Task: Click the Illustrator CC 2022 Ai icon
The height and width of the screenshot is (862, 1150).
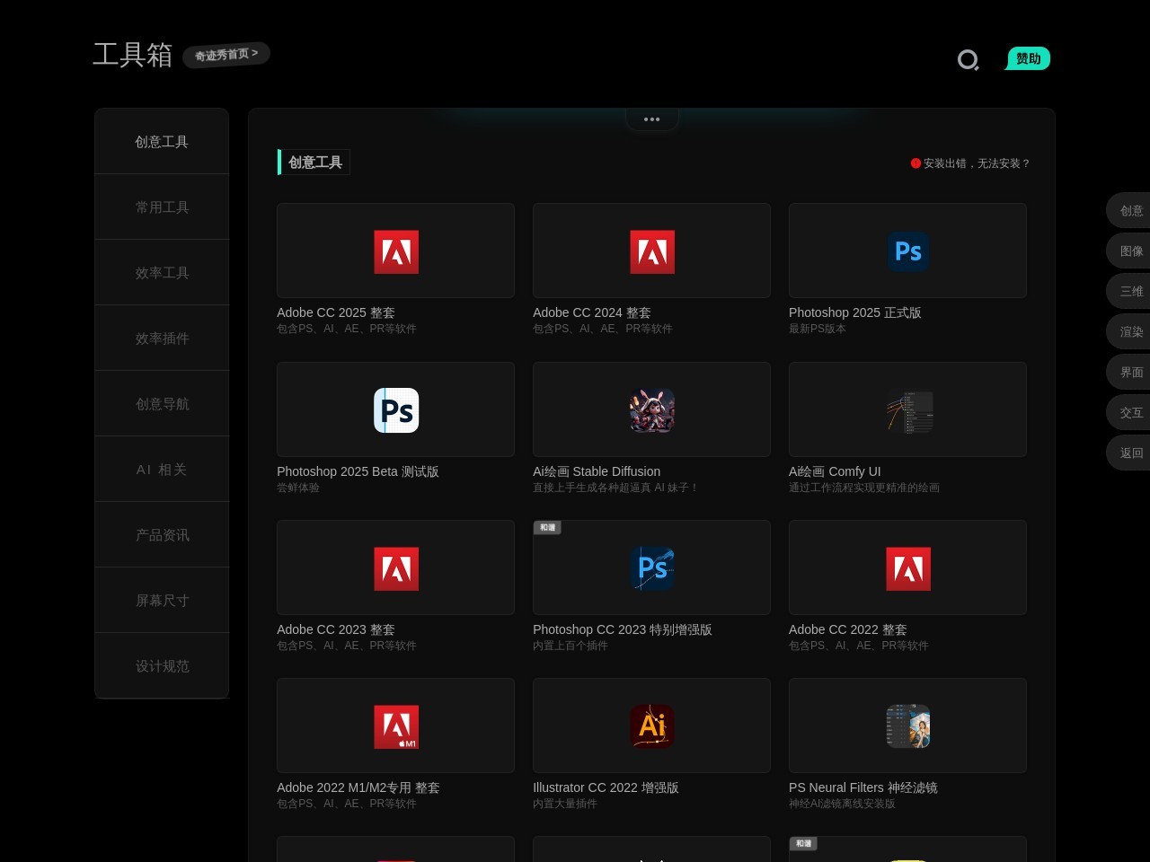Action: [x=652, y=726]
